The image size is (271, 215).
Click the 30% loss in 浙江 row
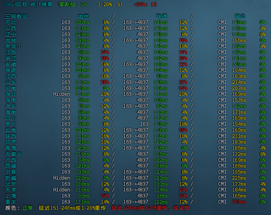point(183,58)
